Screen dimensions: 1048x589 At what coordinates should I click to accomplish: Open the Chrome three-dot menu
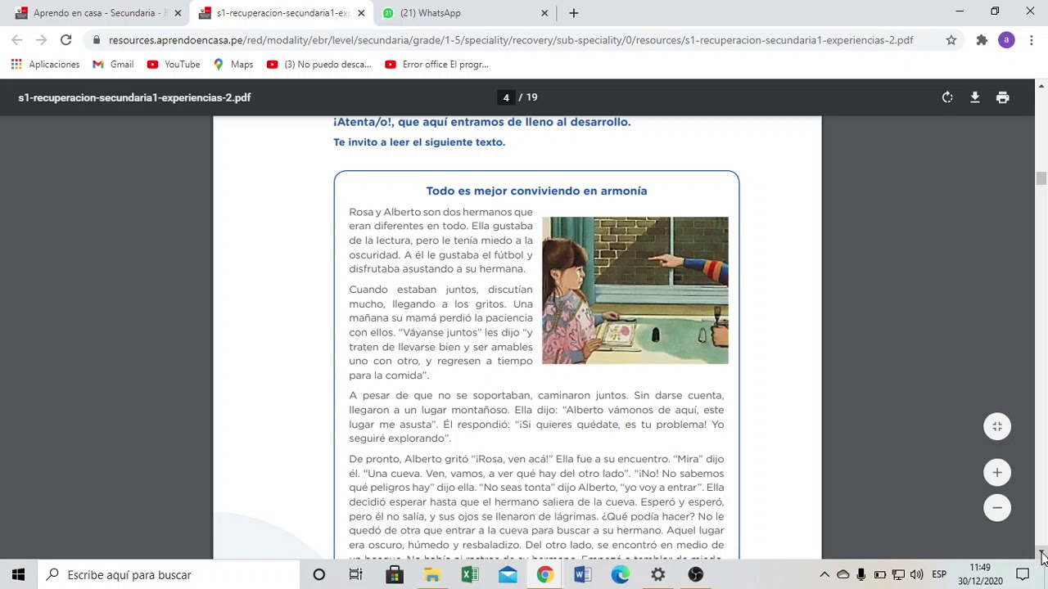coord(1031,40)
